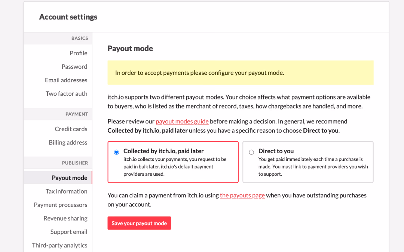
Task: Open Support email settings
Action: (69, 232)
